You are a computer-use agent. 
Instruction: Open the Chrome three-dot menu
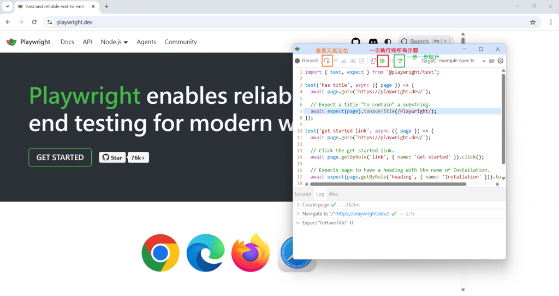click(551, 22)
